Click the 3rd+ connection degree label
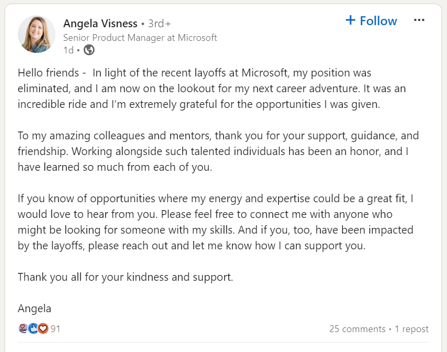 tap(159, 24)
